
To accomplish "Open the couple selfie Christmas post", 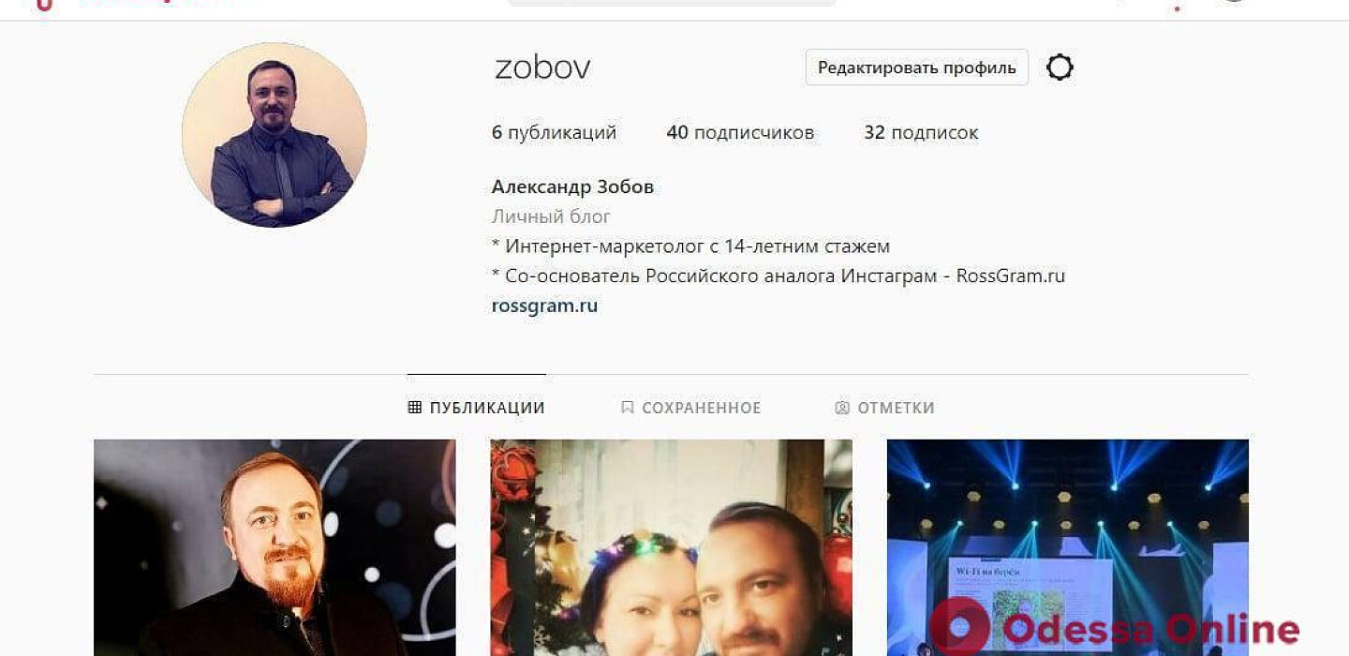I will [x=672, y=547].
